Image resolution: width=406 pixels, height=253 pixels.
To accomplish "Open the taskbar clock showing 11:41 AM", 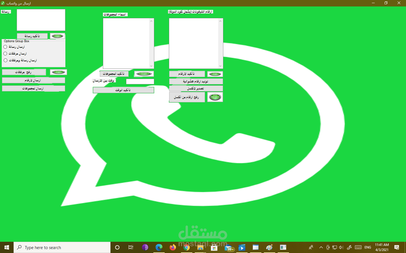I will [382, 247].
